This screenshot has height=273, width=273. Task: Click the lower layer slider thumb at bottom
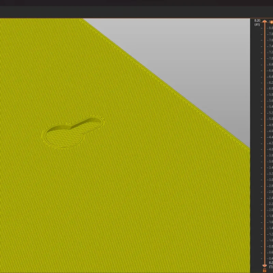(264, 265)
